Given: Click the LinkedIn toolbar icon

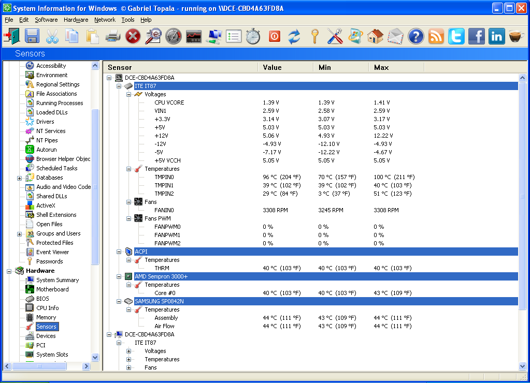Looking at the screenshot, I should click(x=496, y=36).
